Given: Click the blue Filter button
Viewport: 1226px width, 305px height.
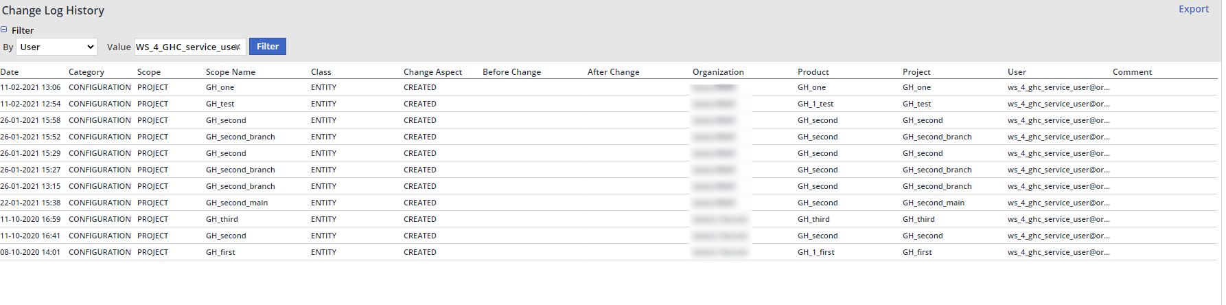Looking at the screenshot, I should 267,47.
